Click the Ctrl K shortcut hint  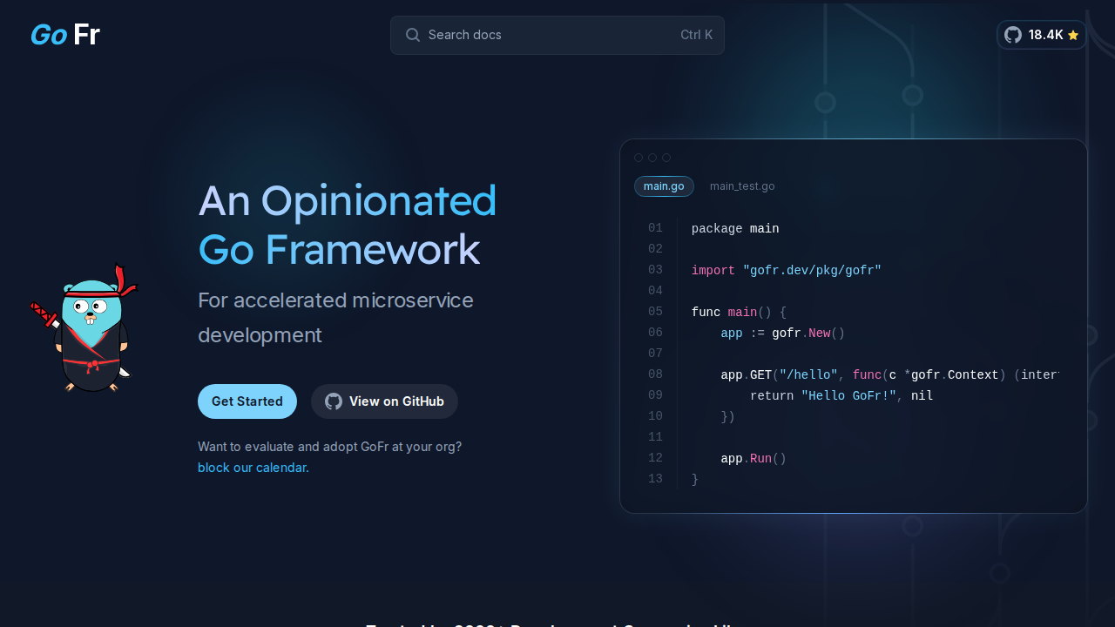click(x=696, y=35)
